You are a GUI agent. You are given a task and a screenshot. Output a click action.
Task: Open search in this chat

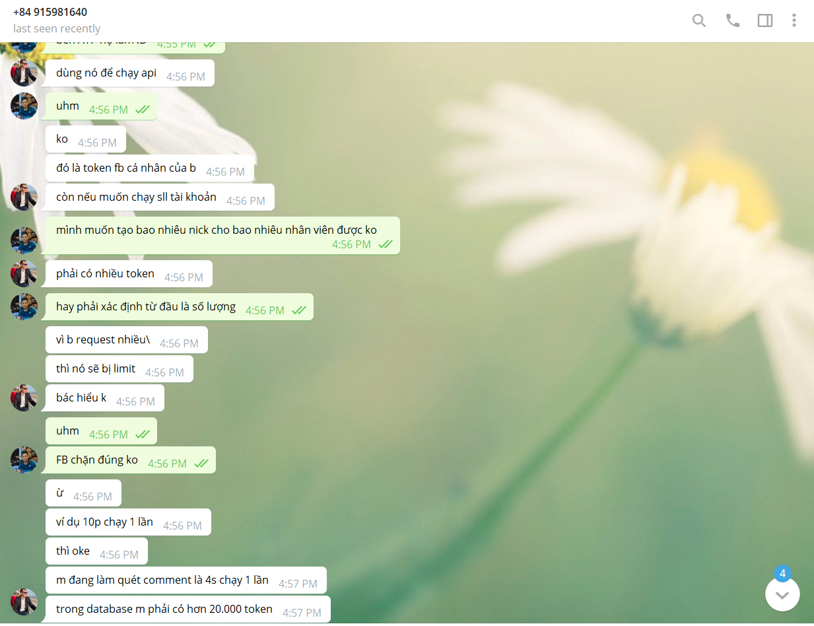[x=699, y=20]
